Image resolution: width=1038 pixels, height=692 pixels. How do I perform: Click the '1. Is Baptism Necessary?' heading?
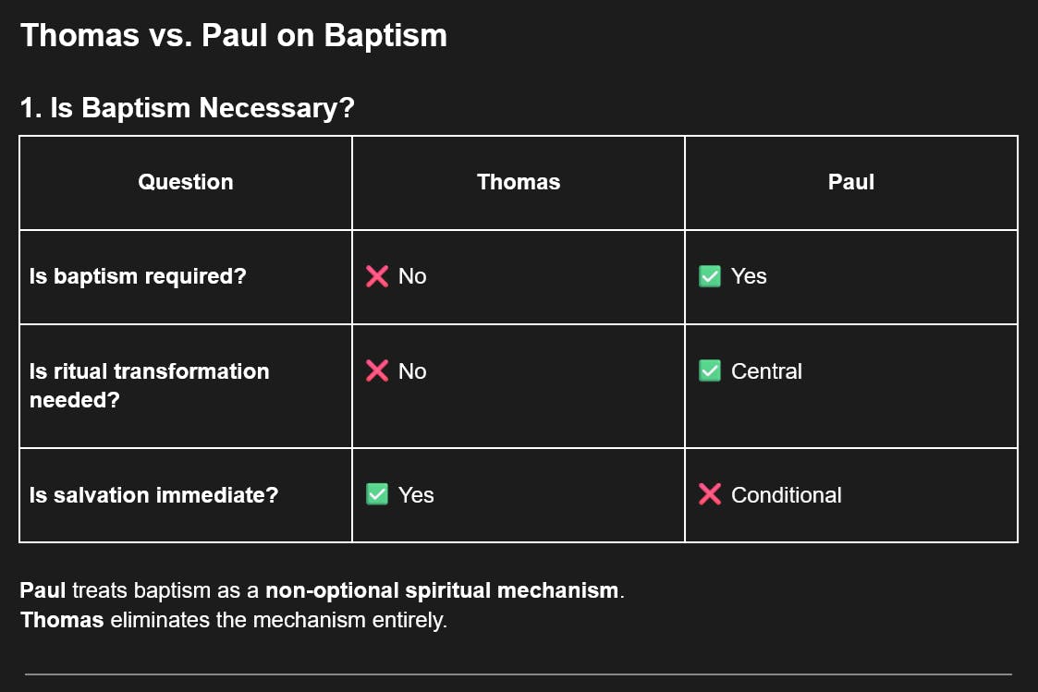188,108
